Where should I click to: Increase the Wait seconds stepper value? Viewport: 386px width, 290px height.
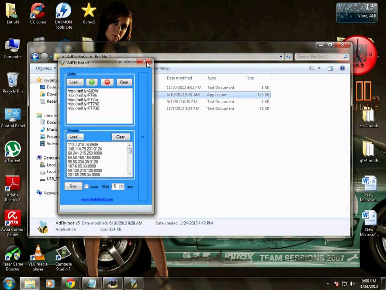[x=121, y=185]
